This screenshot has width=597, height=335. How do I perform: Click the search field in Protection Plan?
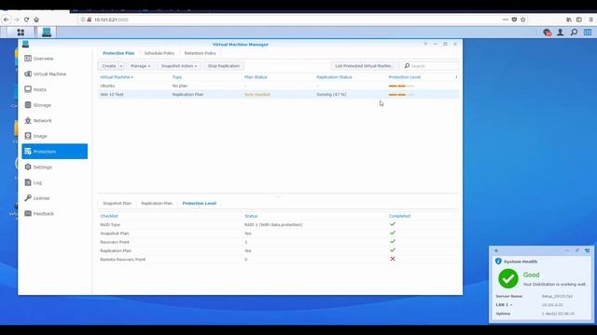[x=430, y=66]
